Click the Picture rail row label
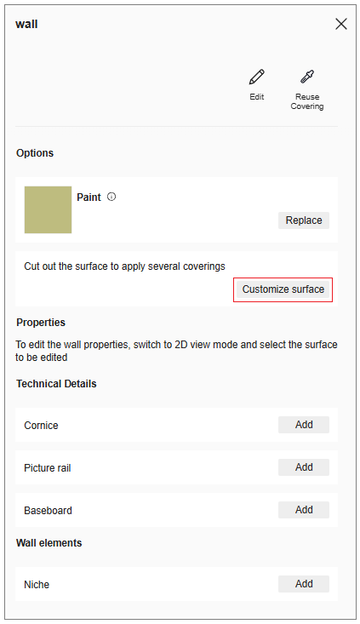Image resolution: width=360 pixels, height=624 pixels. [48, 468]
